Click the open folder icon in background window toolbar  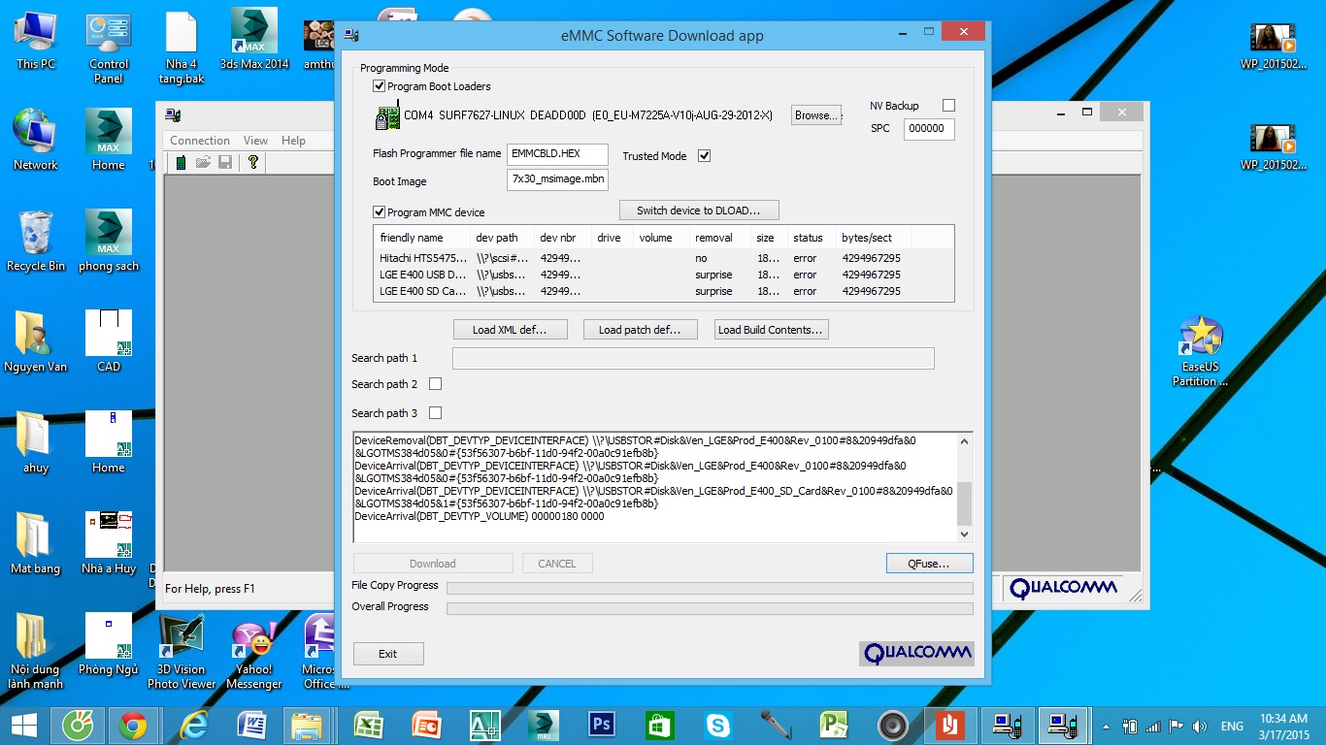point(203,163)
